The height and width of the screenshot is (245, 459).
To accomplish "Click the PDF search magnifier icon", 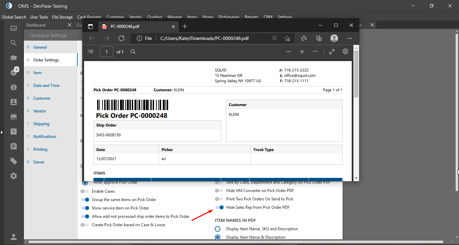I will tap(133, 52).
